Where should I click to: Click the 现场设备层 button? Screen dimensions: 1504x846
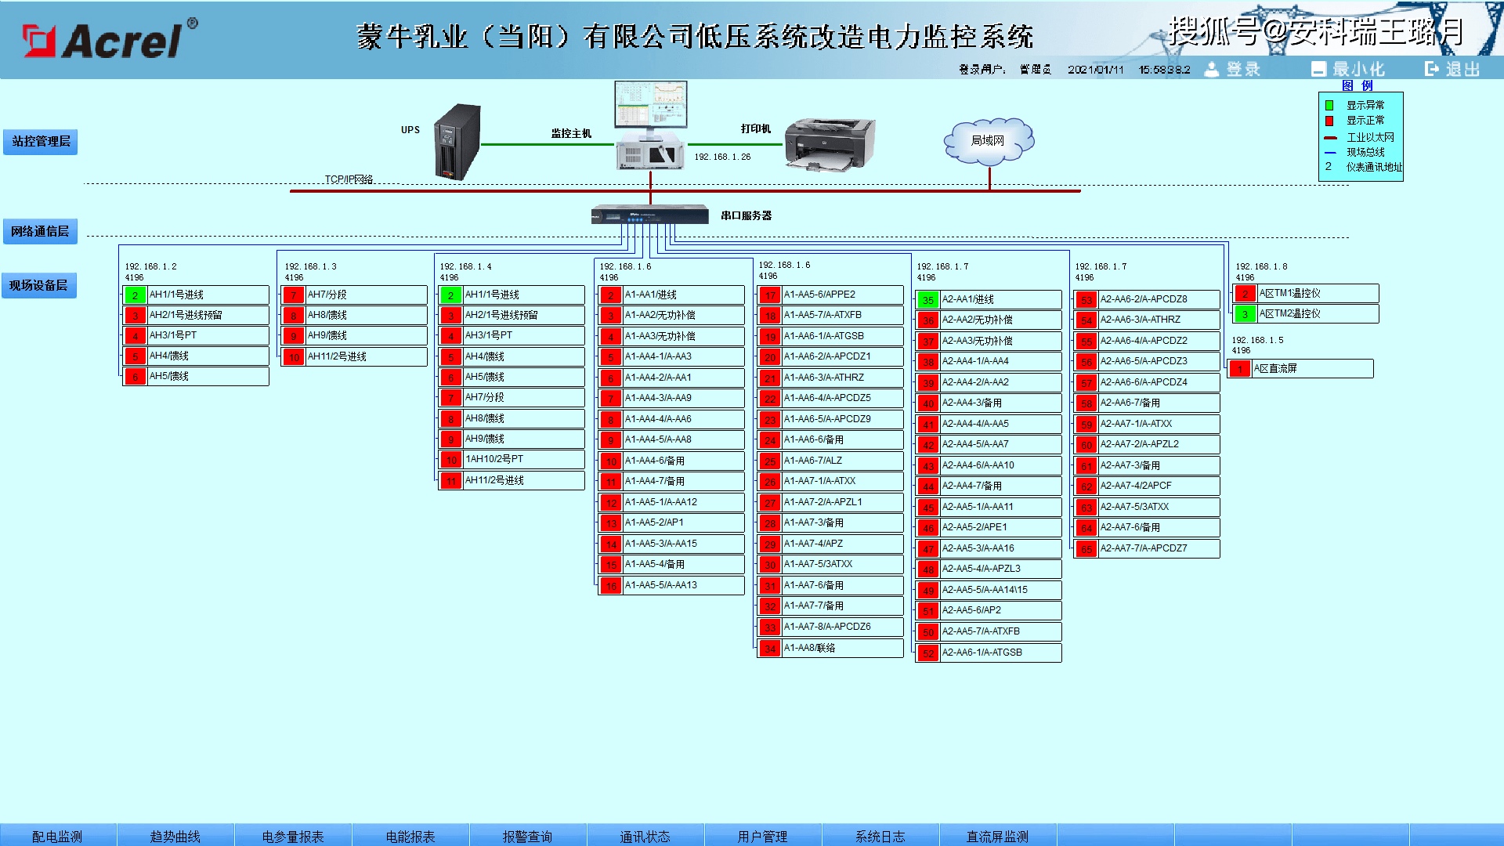pos(38,286)
